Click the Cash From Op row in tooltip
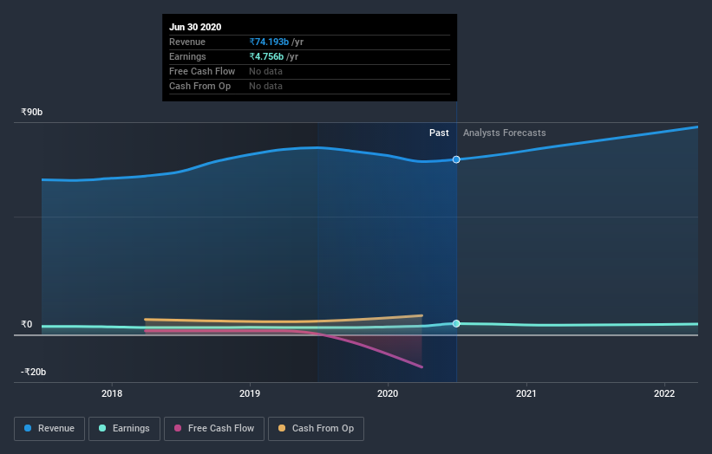 click(x=310, y=86)
